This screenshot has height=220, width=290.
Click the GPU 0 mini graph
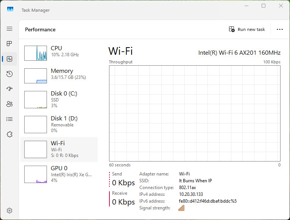point(36,174)
